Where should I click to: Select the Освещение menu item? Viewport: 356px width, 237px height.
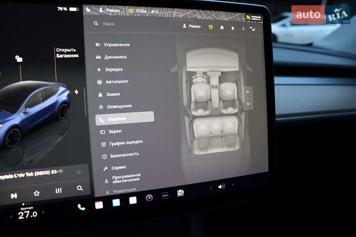point(118,106)
